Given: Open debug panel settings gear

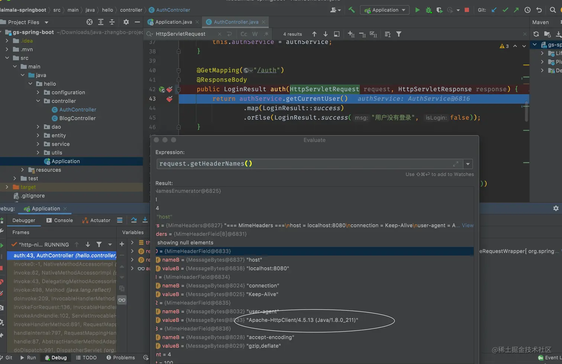Looking at the screenshot, I should pos(556,208).
